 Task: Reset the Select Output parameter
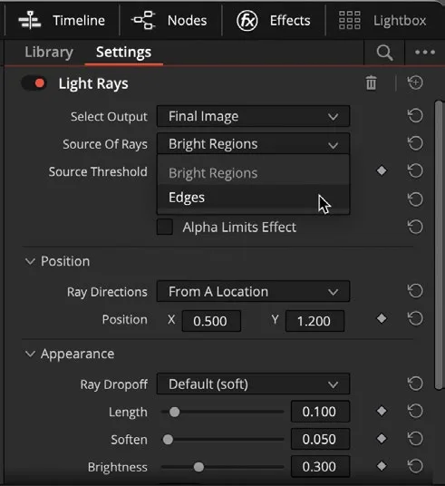click(x=415, y=116)
